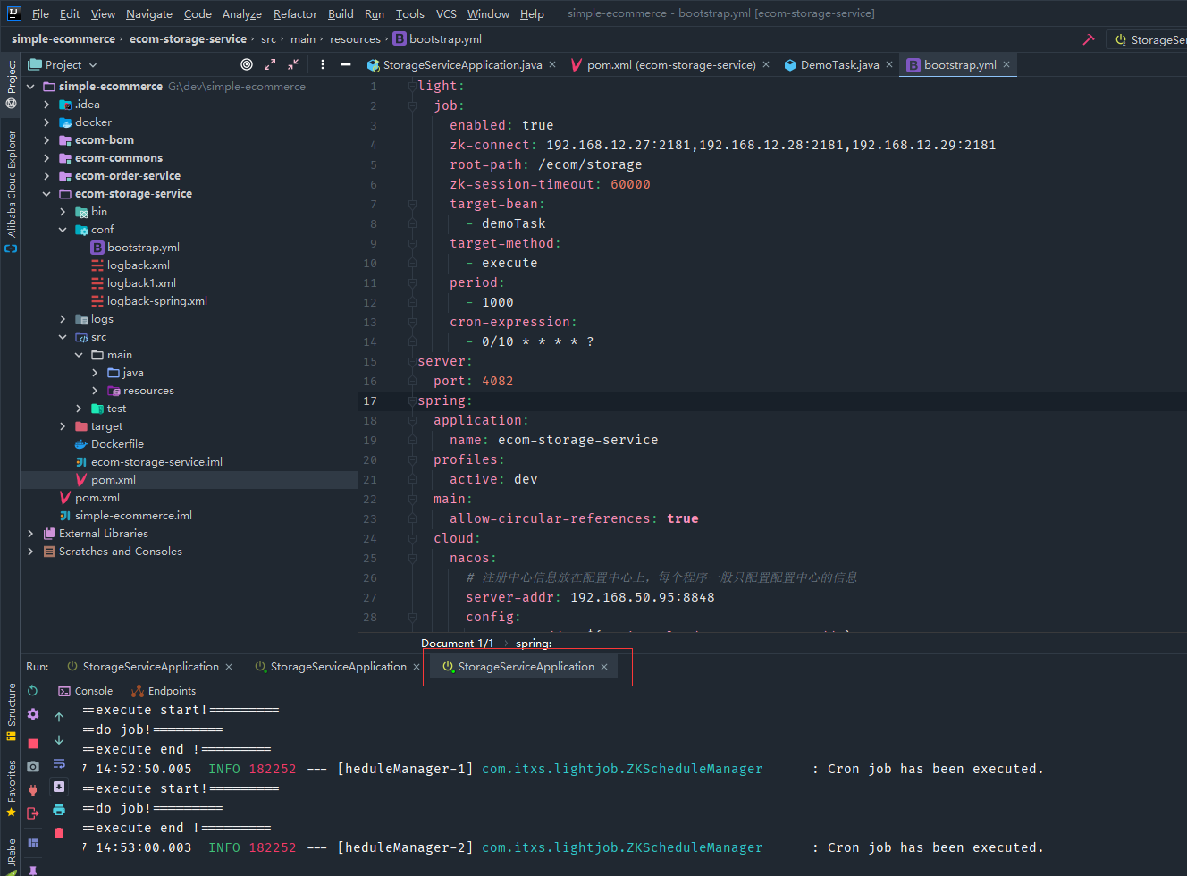Screen dimensions: 1187x876
Task: Hide the Project panel with minimize dash
Action: (x=346, y=64)
